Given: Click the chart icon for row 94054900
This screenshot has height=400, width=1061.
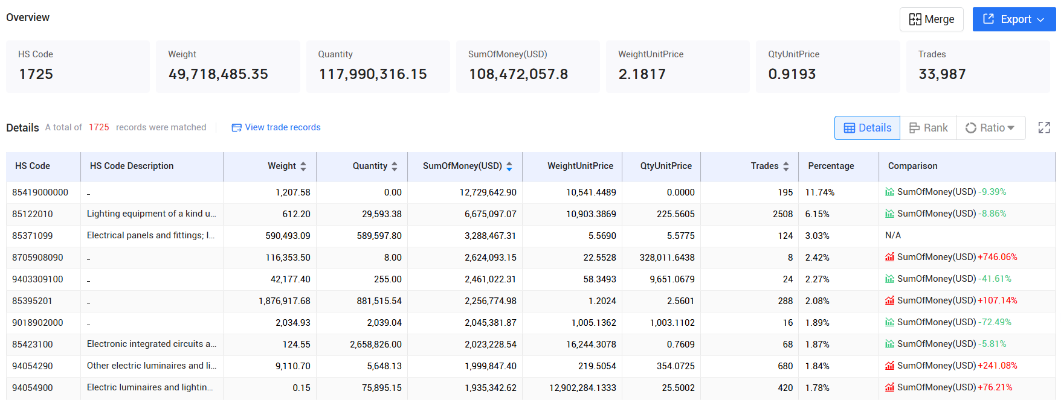Looking at the screenshot, I should (889, 388).
